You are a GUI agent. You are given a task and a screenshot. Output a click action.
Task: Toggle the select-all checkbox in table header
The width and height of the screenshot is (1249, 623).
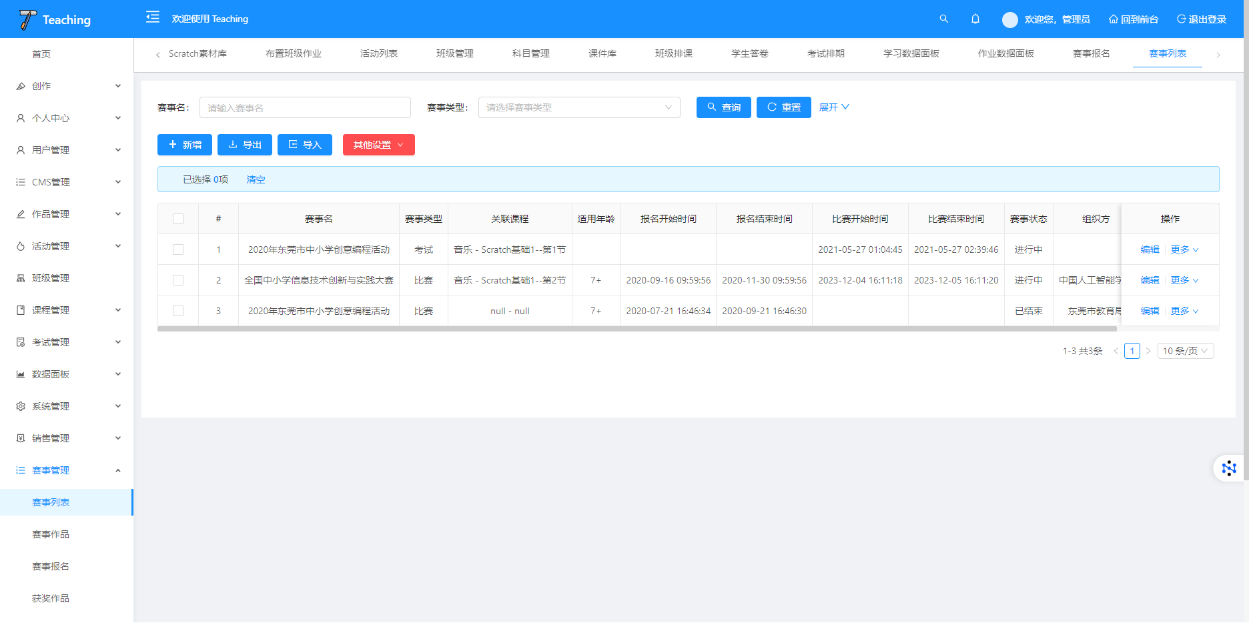(x=178, y=219)
